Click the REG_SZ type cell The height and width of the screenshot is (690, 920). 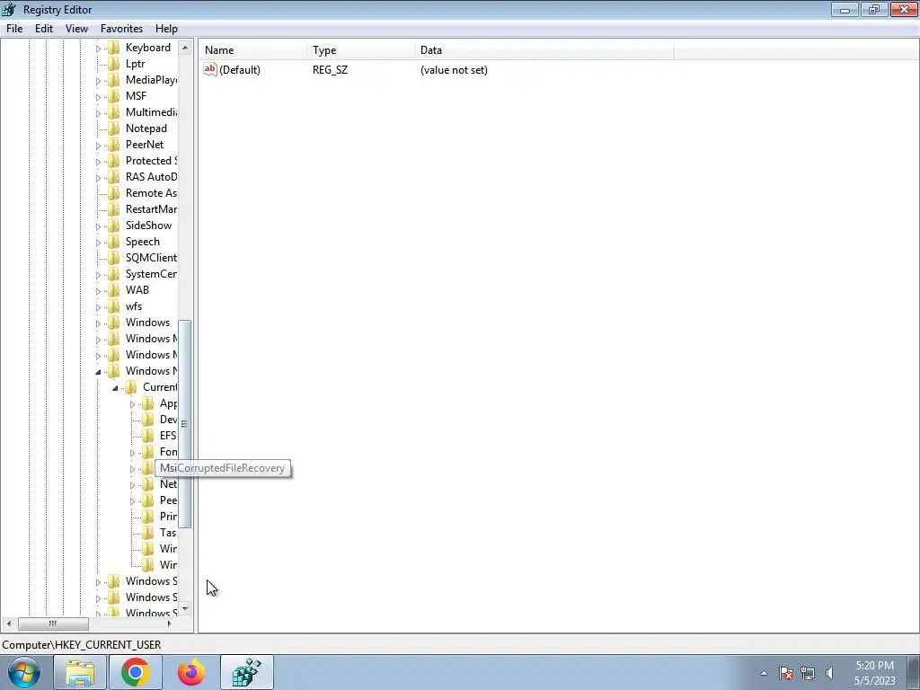point(330,70)
